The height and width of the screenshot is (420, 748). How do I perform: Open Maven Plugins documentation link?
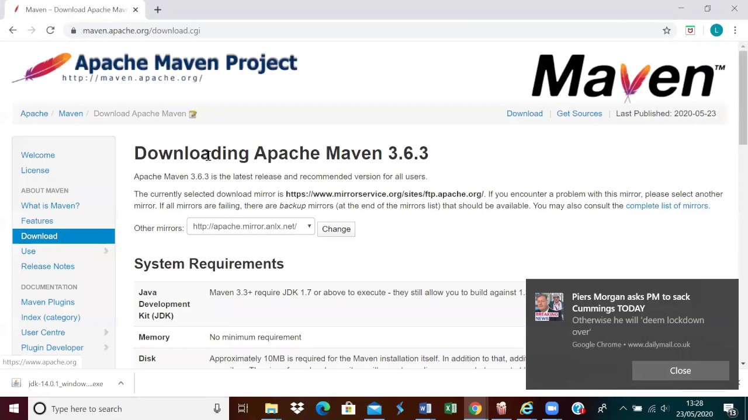48,302
